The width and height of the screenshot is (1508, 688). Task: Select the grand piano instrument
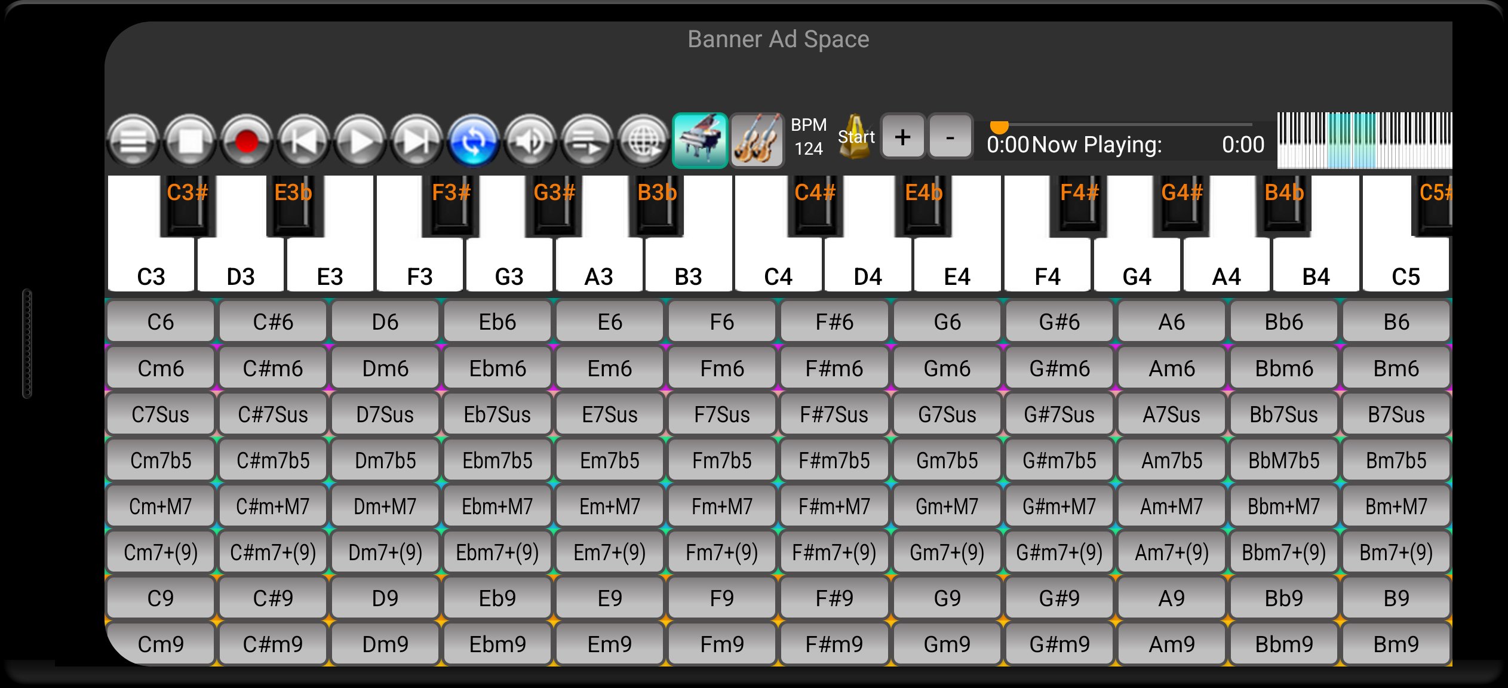700,140
